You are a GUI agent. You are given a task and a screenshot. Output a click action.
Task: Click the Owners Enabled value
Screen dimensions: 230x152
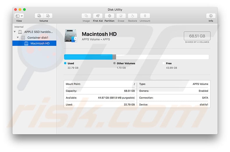(203, 91)
